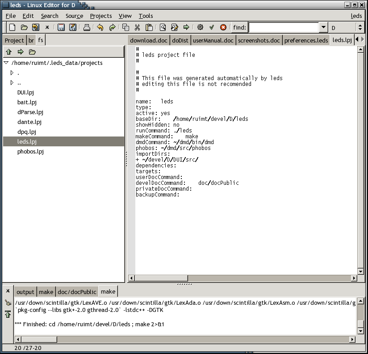
Task: Switch to the screenshots.doc editor tab
Action: coord(259,40)
